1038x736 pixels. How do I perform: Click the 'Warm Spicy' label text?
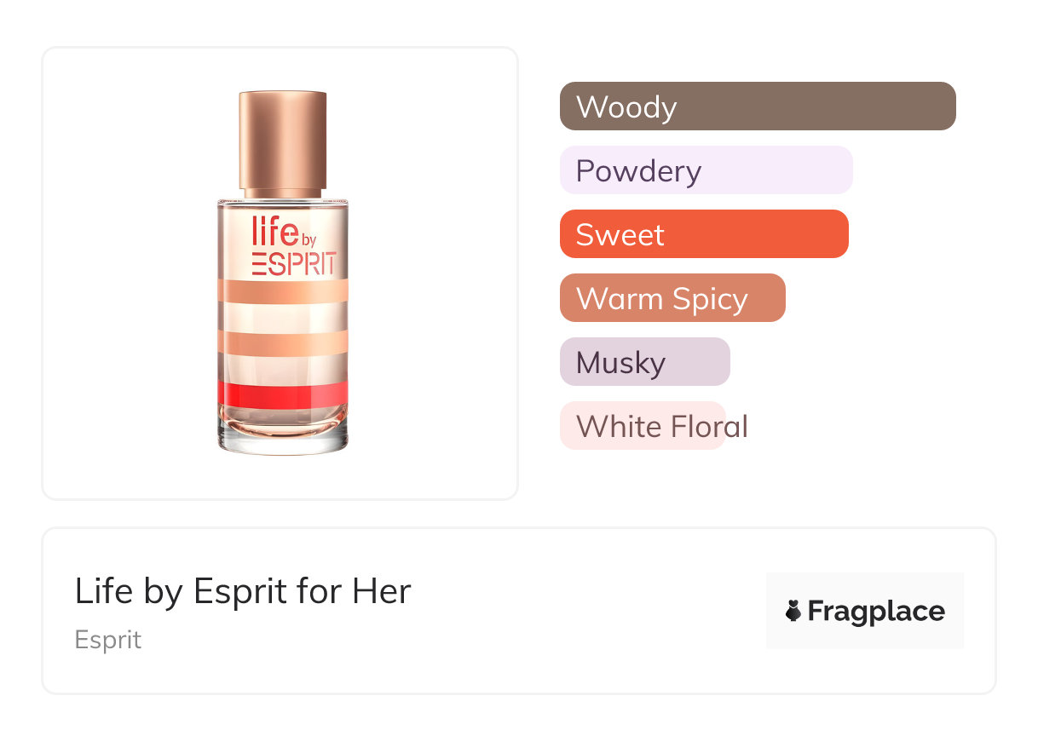coord(662,299)
